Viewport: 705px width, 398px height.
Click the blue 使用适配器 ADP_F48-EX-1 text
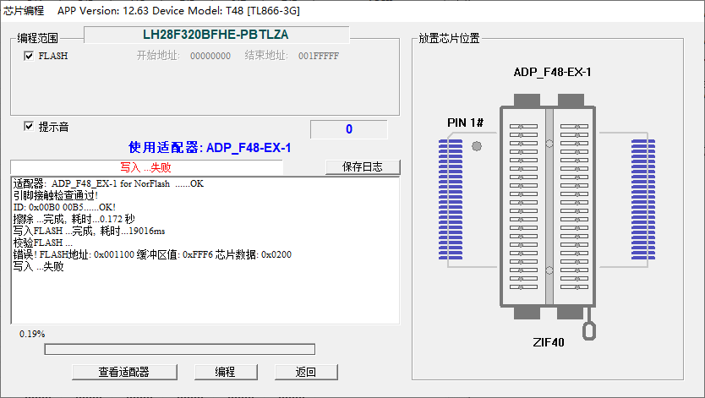tap(210, 148)
